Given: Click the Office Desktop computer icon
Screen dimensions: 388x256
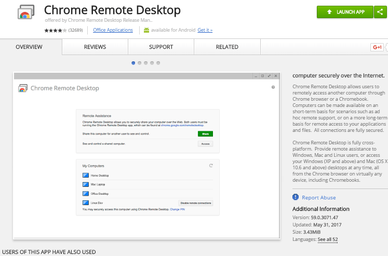Looking at the screenshot, I should pyautogui.click(x=86, y=194).
